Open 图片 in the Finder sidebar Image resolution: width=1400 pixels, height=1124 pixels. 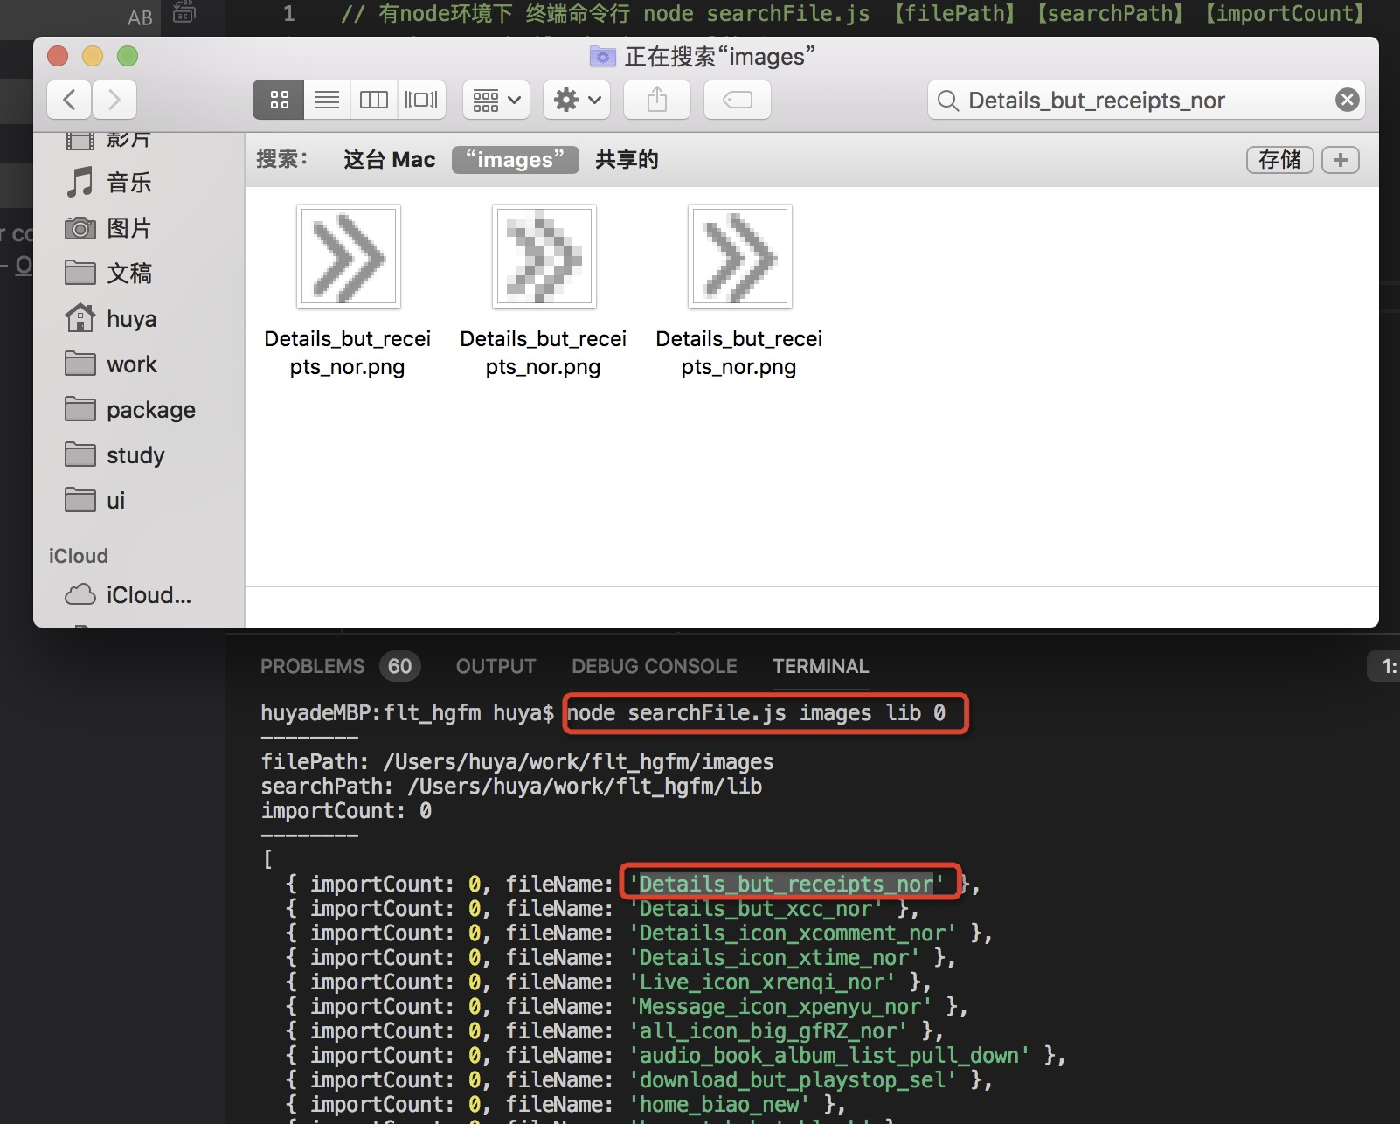click(129, 228)
